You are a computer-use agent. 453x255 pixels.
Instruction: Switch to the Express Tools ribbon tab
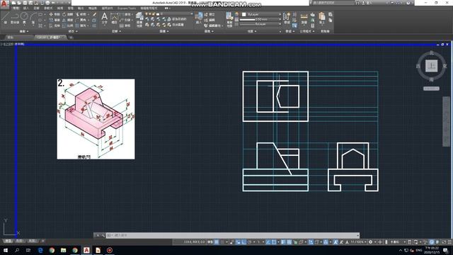127,8
